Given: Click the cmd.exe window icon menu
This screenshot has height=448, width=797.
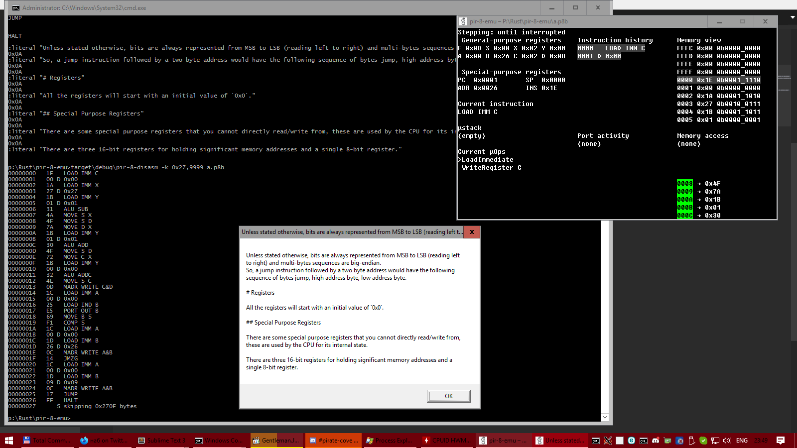Looking at the screenshot, I should [15, 8].
